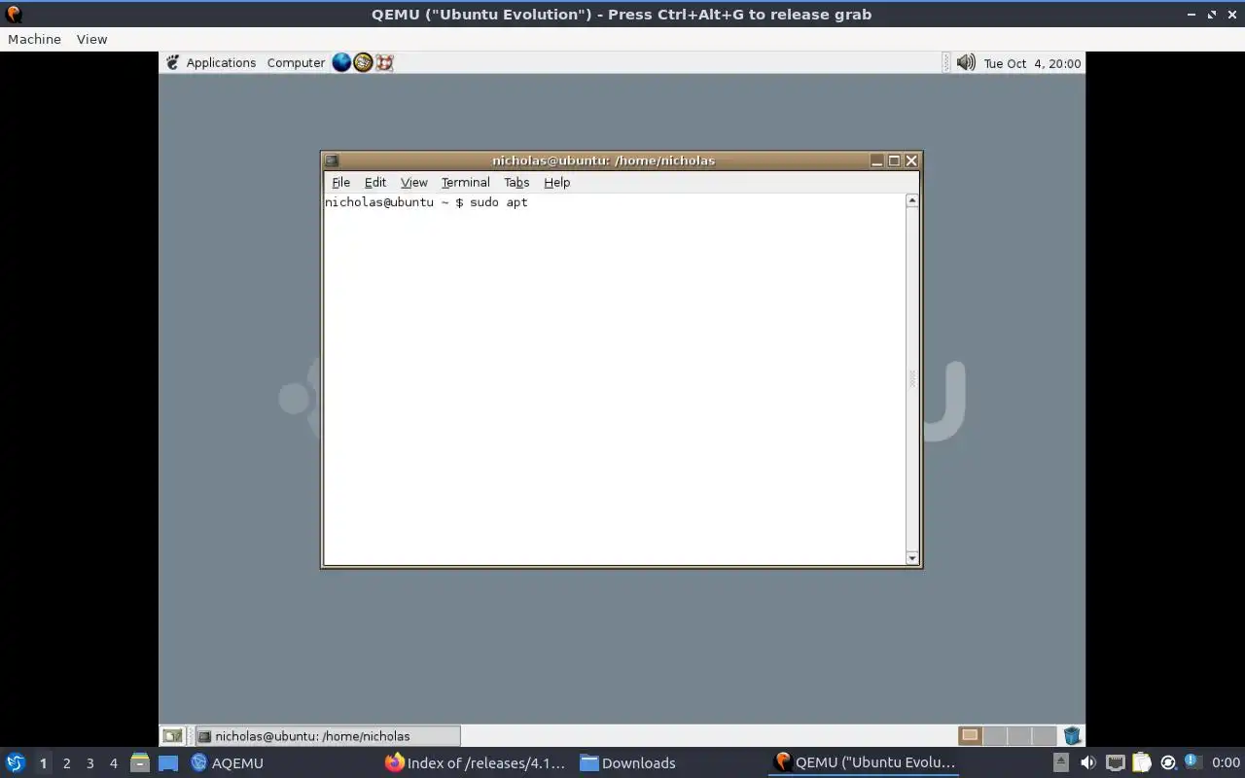1245x778 pixels.
Task: Click the host blue desktop launcher icon
Action: 168,763
